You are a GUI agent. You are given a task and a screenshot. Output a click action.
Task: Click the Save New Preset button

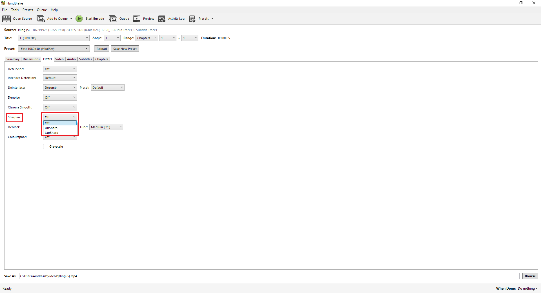(125, 49)
